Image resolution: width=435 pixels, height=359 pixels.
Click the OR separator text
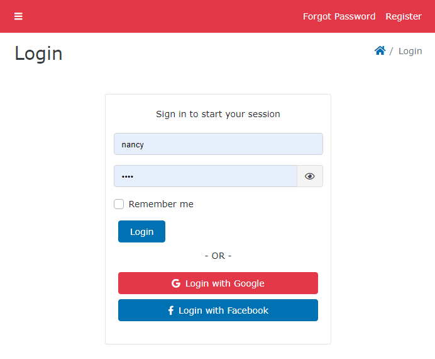point(218,256)
